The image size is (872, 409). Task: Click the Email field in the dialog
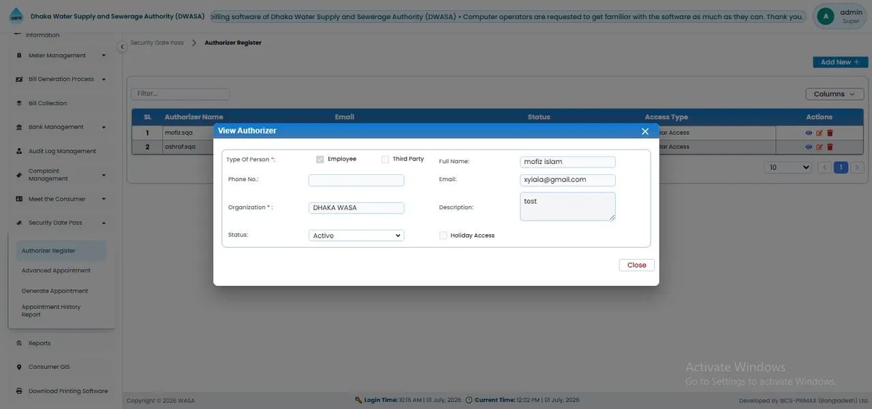pyautogui.click(x=567, y=180)
